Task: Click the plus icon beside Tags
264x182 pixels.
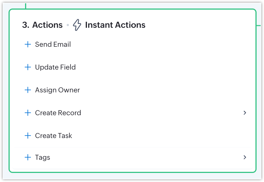Action: (x=28, y=158)
